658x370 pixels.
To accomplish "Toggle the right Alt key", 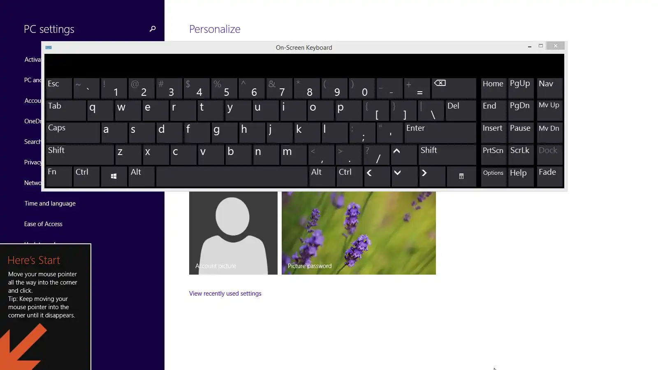I will coord(322,176).
